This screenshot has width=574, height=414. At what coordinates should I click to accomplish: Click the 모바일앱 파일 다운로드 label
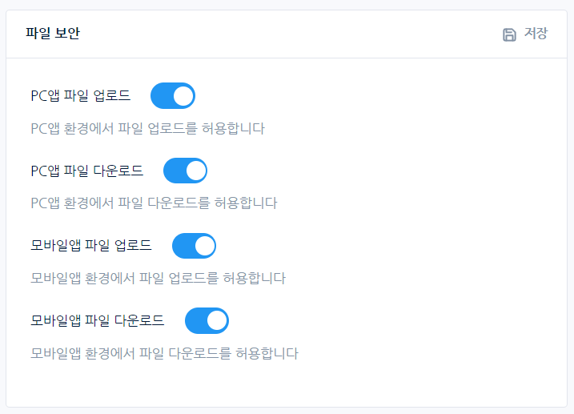coord(97,321)
